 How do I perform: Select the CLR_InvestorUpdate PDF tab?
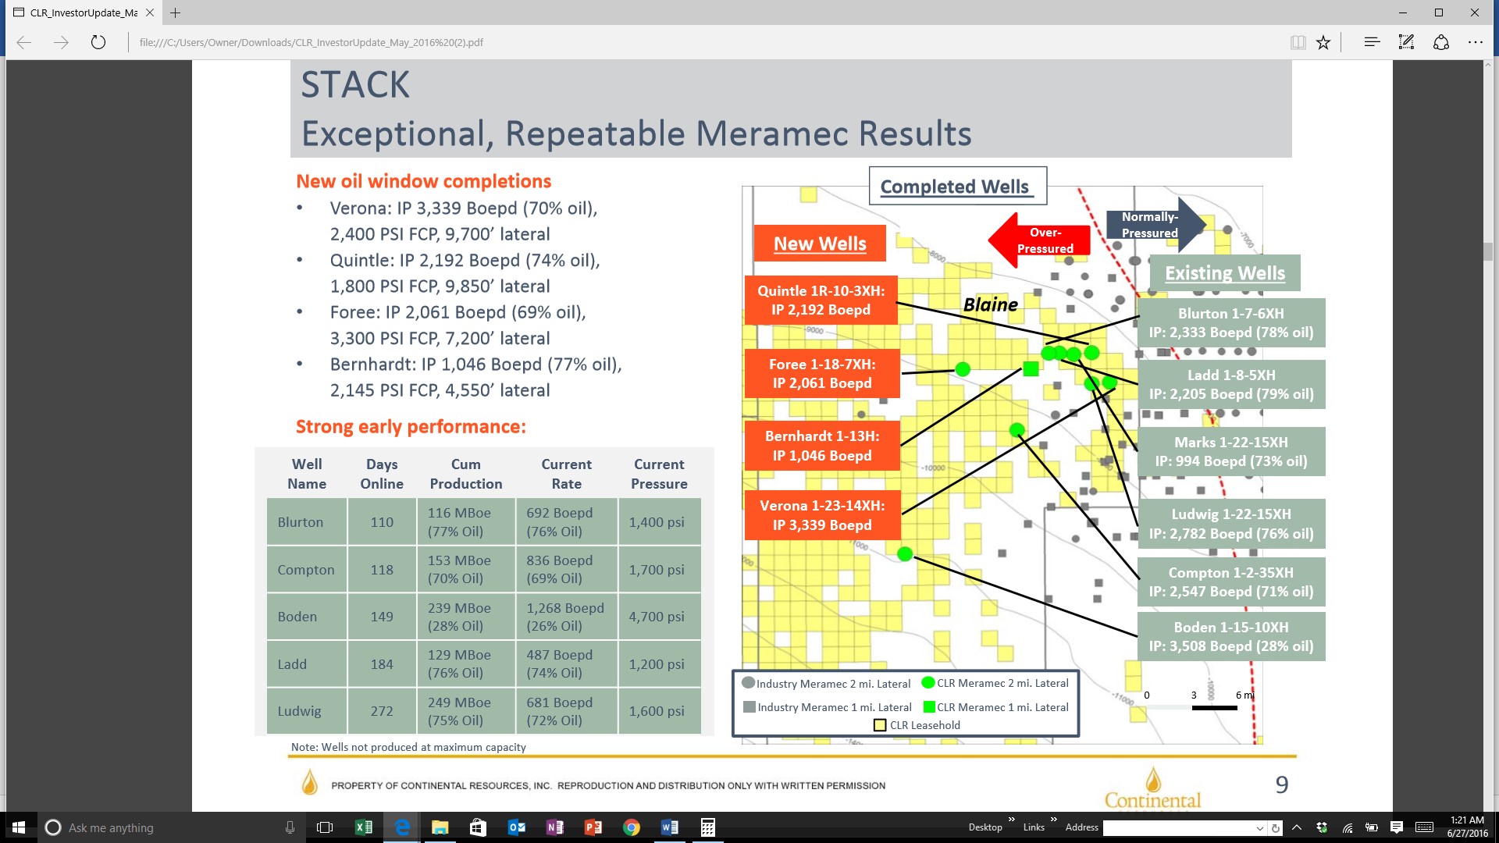83,12
